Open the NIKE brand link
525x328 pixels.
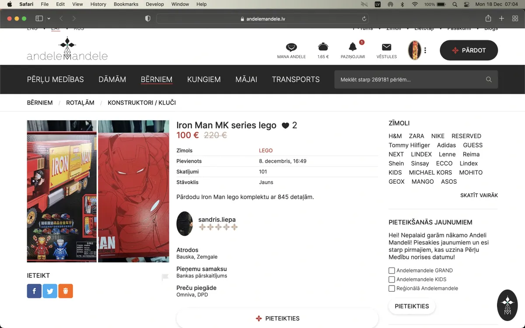tap(438, 136)
